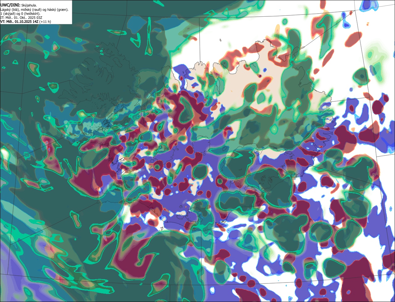This screenshot has height=302, width=395.
Task: Click the 'UWC/DINI: Skýjahula.' title line
Action: coord(19,5)
